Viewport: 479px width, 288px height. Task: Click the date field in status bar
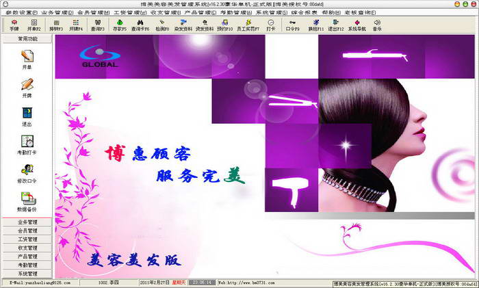pos(154,283)
